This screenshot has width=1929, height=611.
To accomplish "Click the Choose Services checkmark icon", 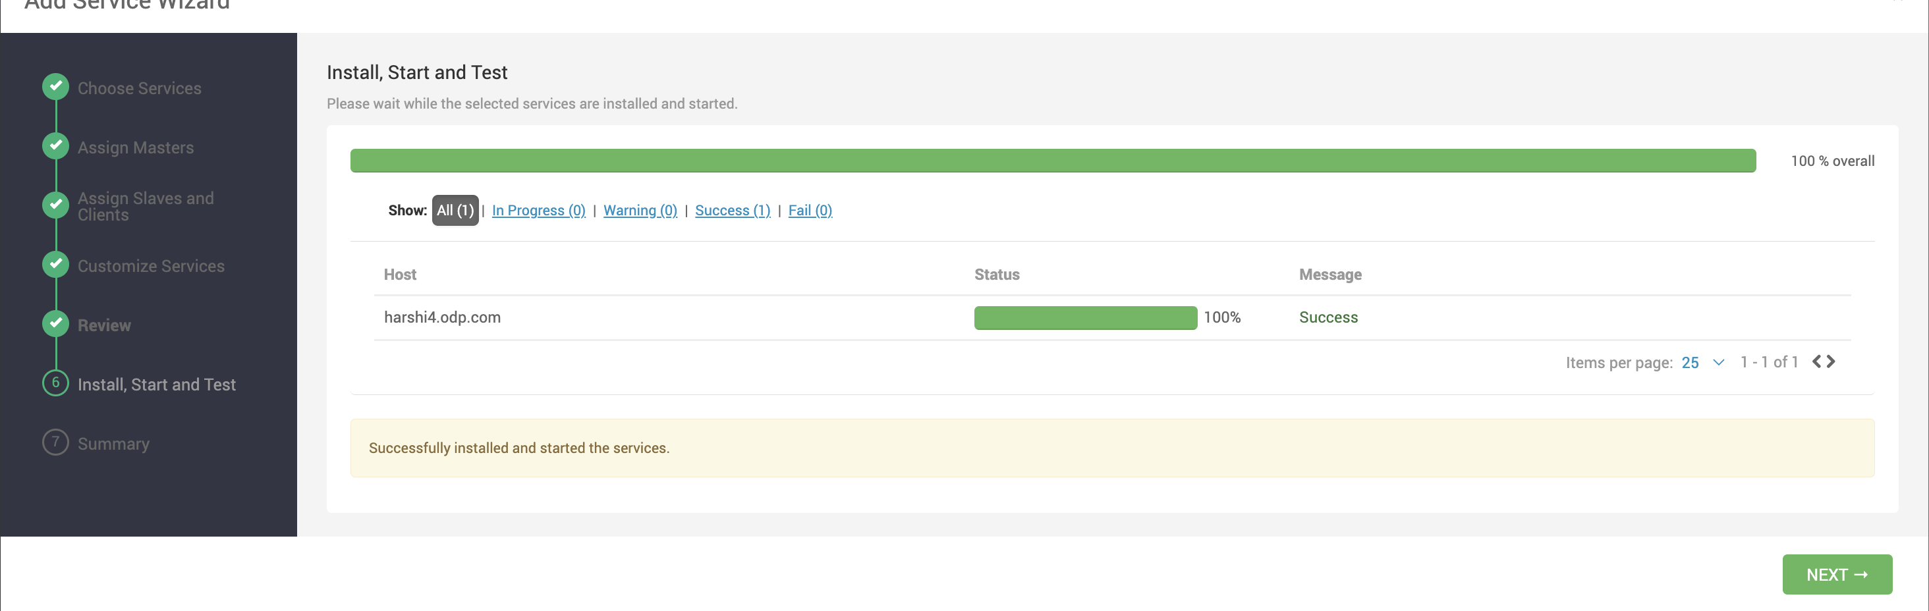I will point(55,87).
